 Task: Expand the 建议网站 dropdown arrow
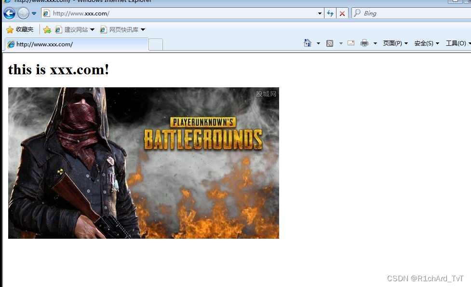92,29
